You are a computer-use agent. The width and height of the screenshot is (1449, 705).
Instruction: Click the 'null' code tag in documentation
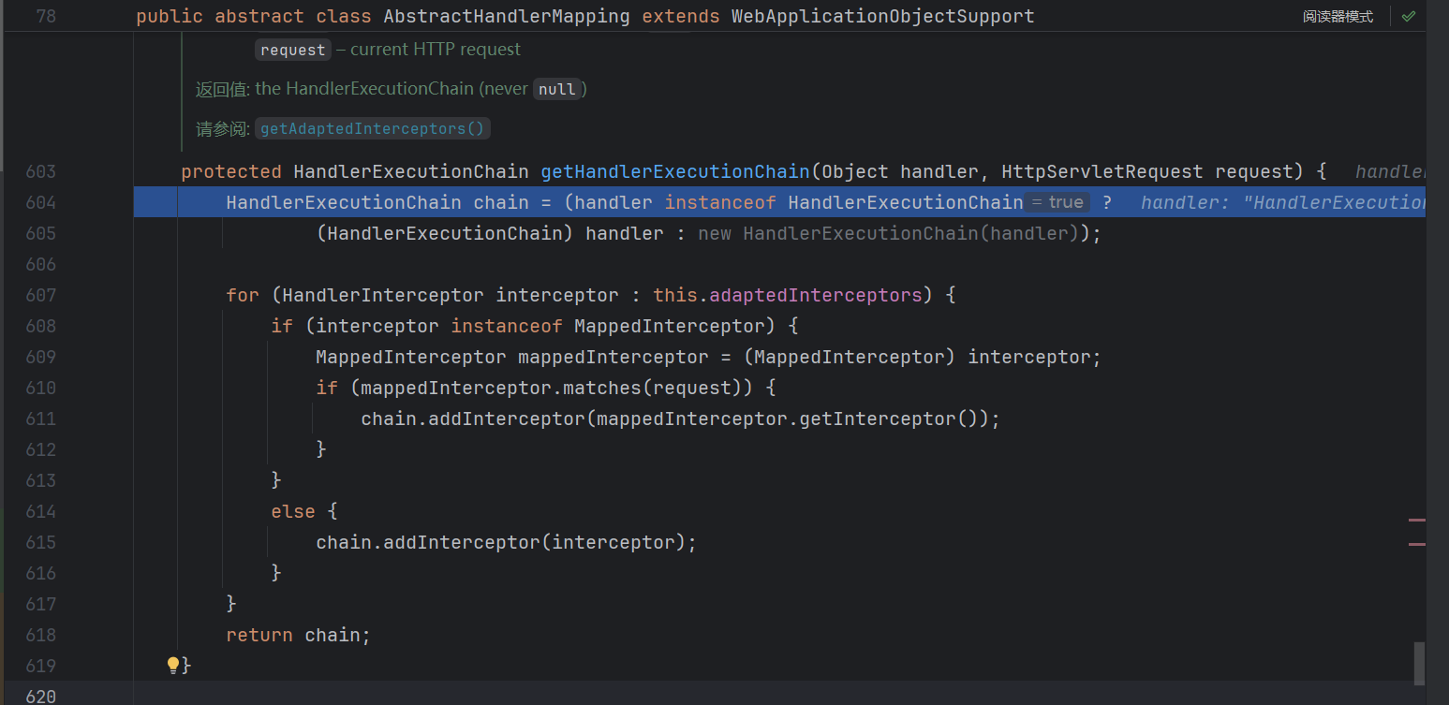557,89
